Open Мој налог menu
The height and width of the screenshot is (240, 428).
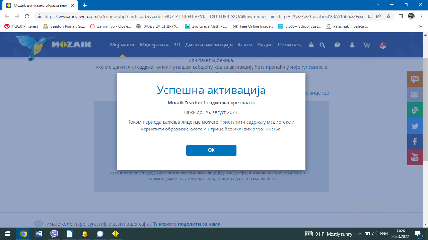coord(122,45)
